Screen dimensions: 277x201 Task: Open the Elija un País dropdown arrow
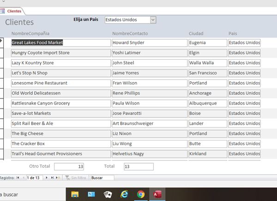pos(153,20)
